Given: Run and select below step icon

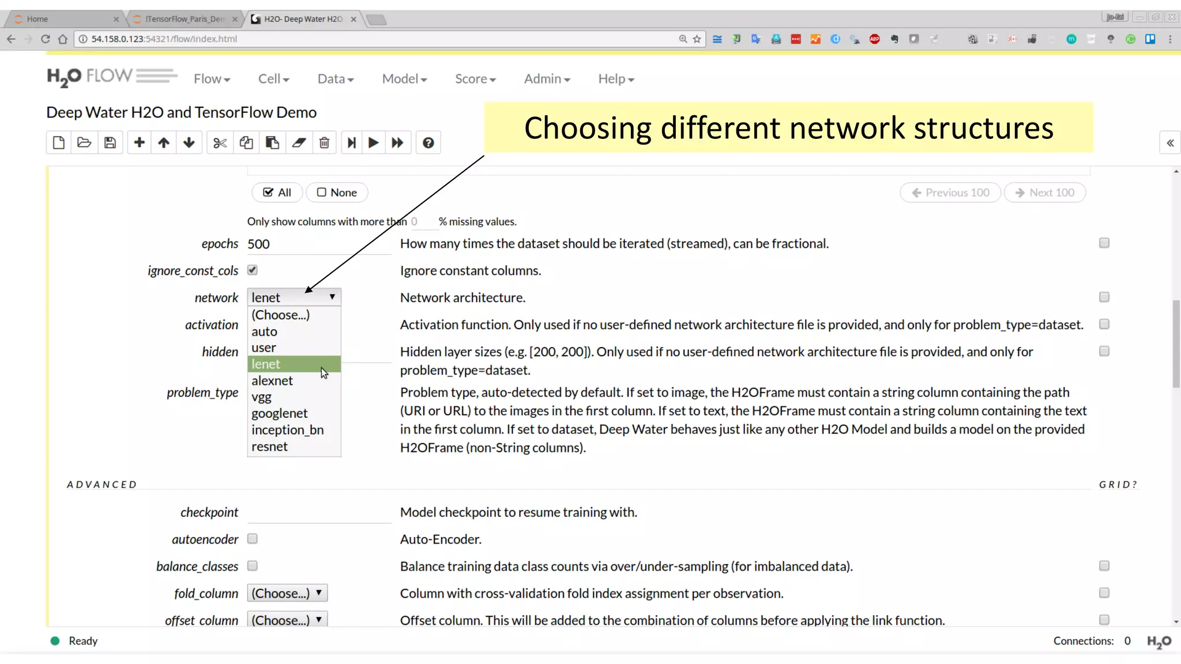Looking at the screenshot, I should [351, 142].
